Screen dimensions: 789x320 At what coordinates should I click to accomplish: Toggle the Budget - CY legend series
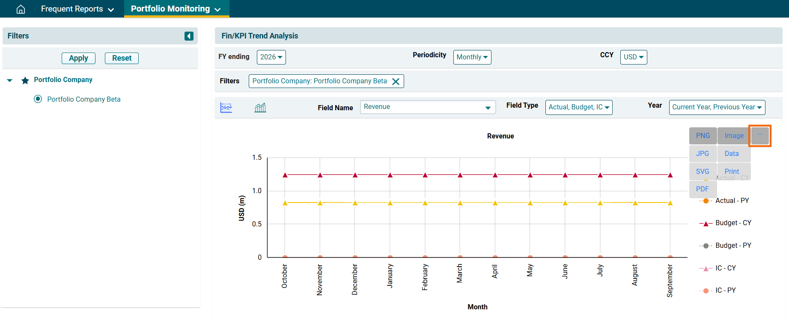733,223
